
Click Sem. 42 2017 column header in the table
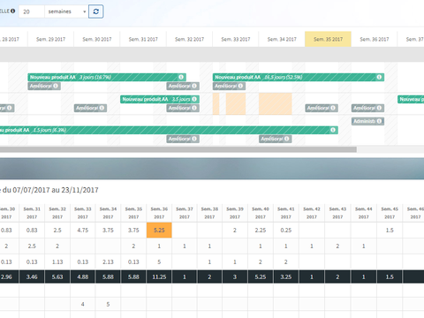312,213
